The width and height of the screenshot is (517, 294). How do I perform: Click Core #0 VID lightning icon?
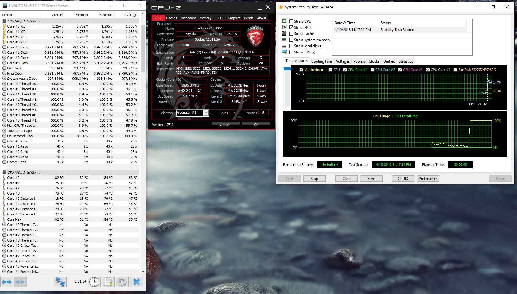(4, 26)
